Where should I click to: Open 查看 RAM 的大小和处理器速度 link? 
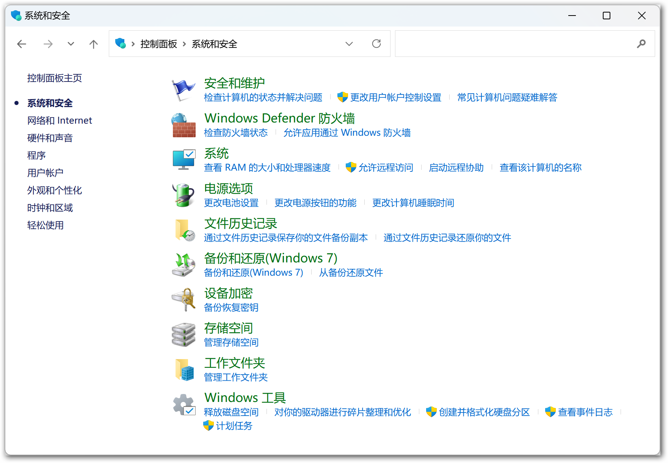[x=267, y=168]
